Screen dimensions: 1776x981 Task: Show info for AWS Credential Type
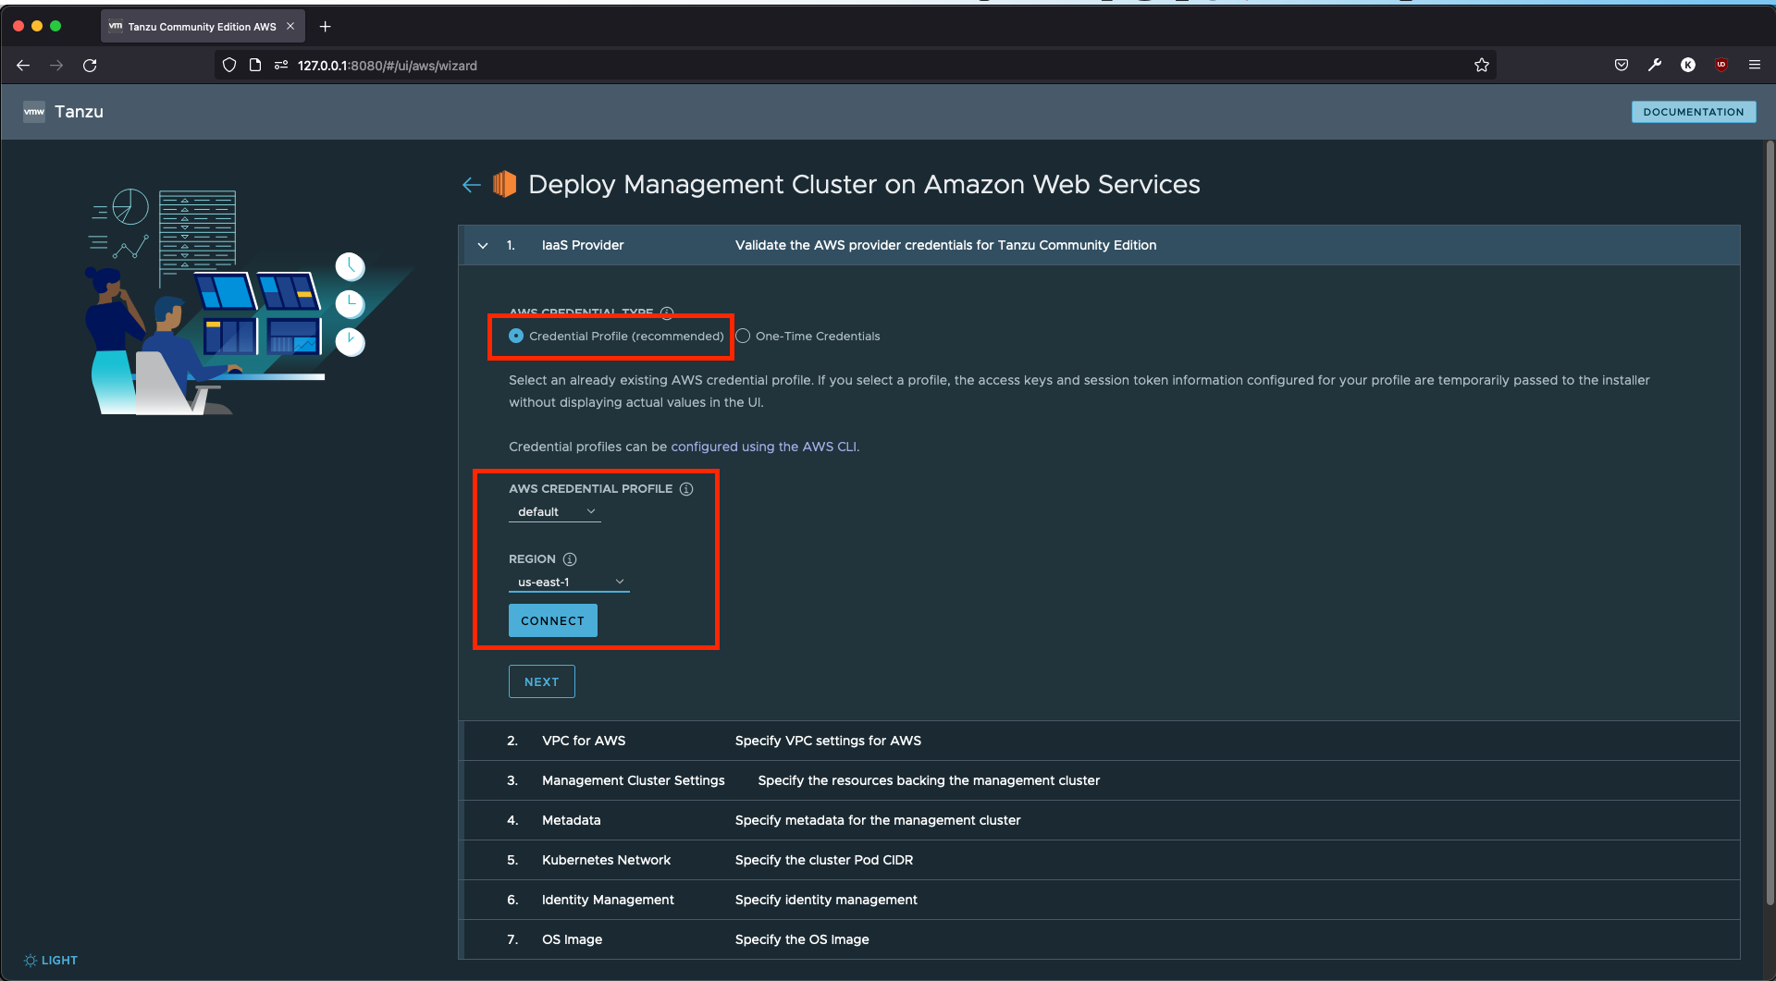pyautogui.click(x=667, y=313)
